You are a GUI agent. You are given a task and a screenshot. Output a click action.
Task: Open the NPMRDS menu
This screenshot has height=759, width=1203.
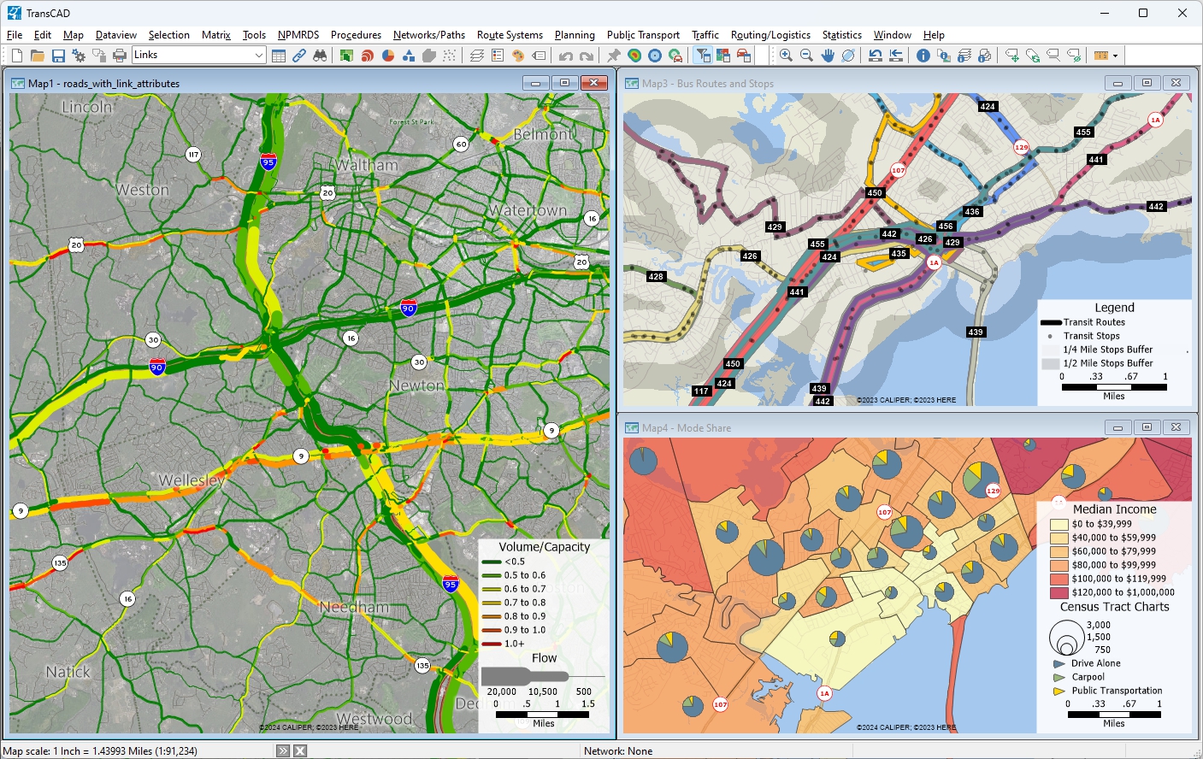pyautogui.click(x=298, y=35)
